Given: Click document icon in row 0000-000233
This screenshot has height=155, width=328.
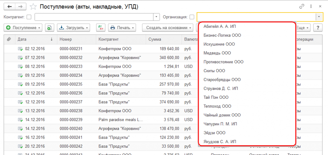Looking at the screenshot, I should point(20,66).
